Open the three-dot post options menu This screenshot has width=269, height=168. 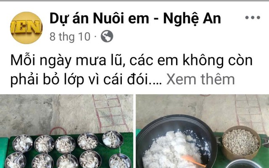tap(253, 17)
